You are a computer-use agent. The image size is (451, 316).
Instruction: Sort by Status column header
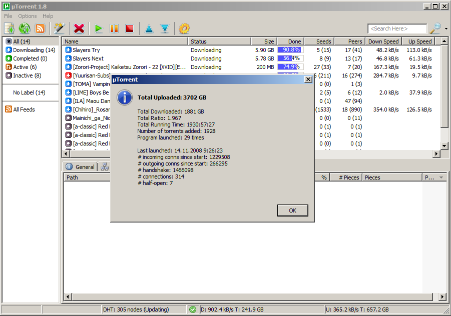(219, 41)
